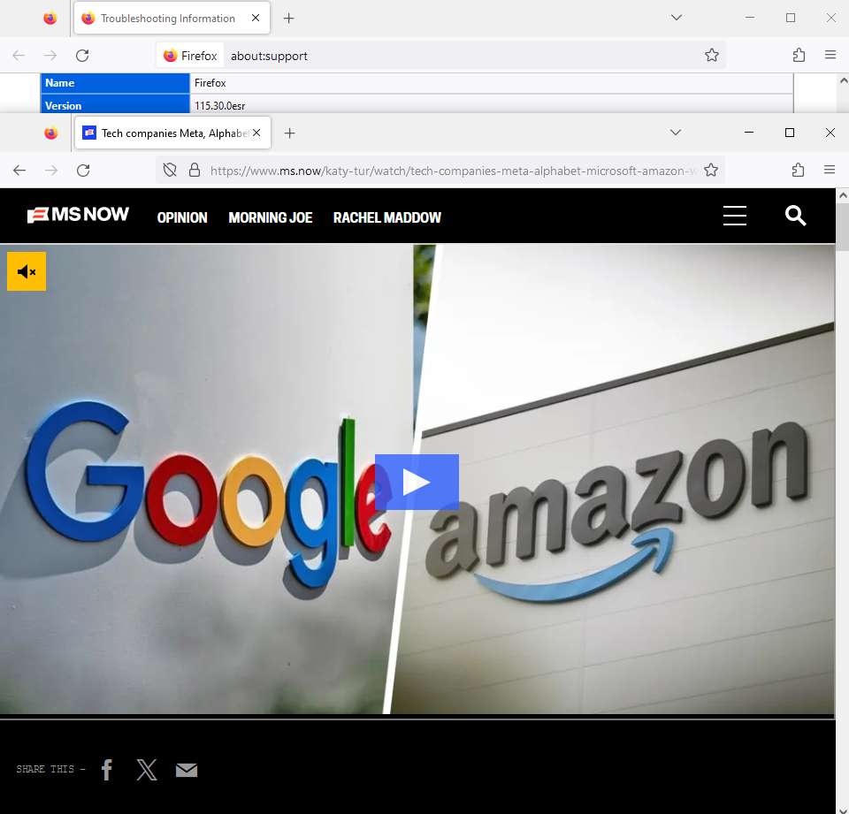Share this video by email
The height and width of the screenshot is (814, 849).
click(187, 770)
